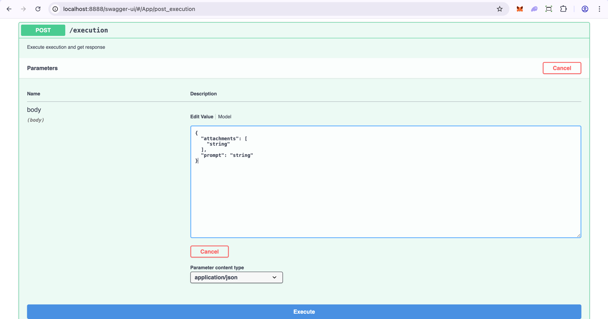Click the browser forward arrow

click(x=23, y=9)
